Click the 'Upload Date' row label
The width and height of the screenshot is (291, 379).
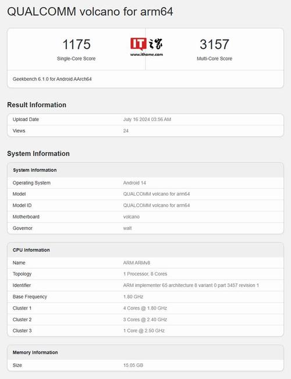tap(26, 119)
